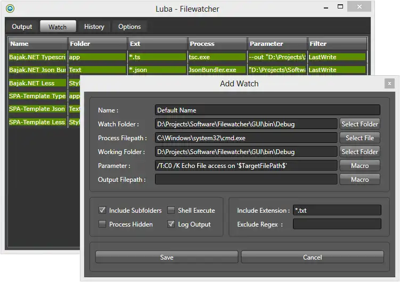This screenshot has width=400, height=282.
Task: Switch to the Output tab
Action: coord(22,27)
